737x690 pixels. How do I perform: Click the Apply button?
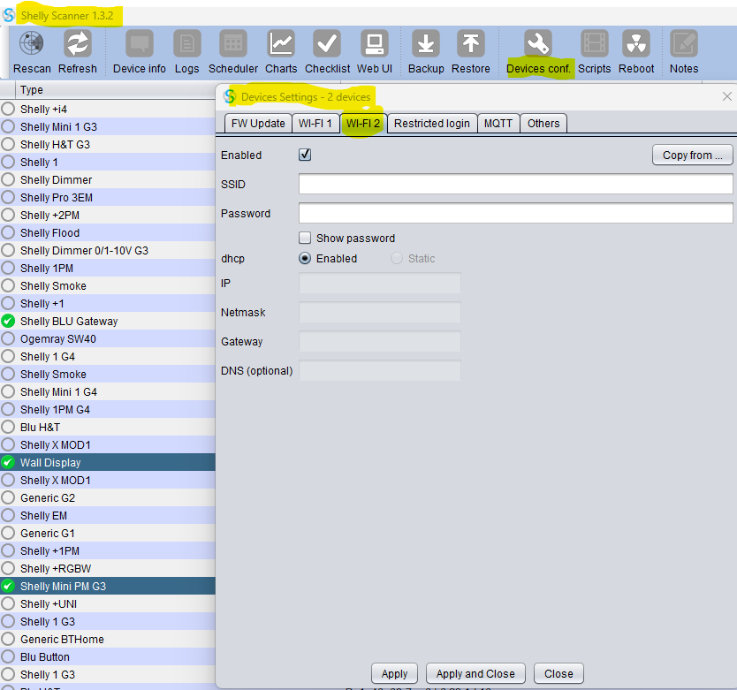point(394,673)
